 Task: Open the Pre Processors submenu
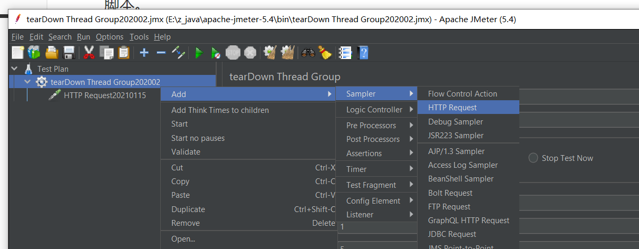click(376, 125)
